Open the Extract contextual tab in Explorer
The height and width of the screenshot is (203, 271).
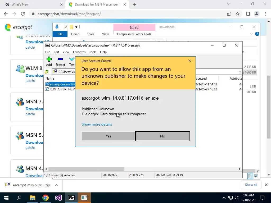tap(134, 27)
